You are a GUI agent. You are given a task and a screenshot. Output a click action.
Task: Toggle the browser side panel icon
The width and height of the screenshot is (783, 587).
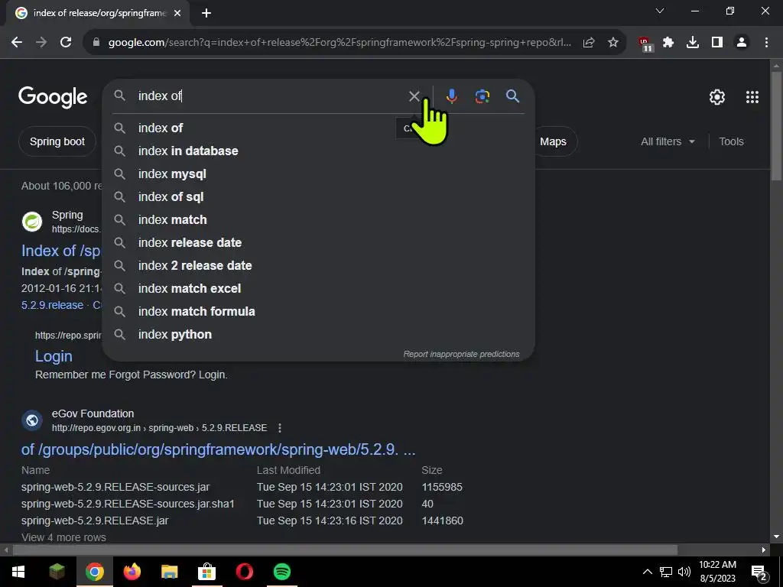tap(717, 43)
